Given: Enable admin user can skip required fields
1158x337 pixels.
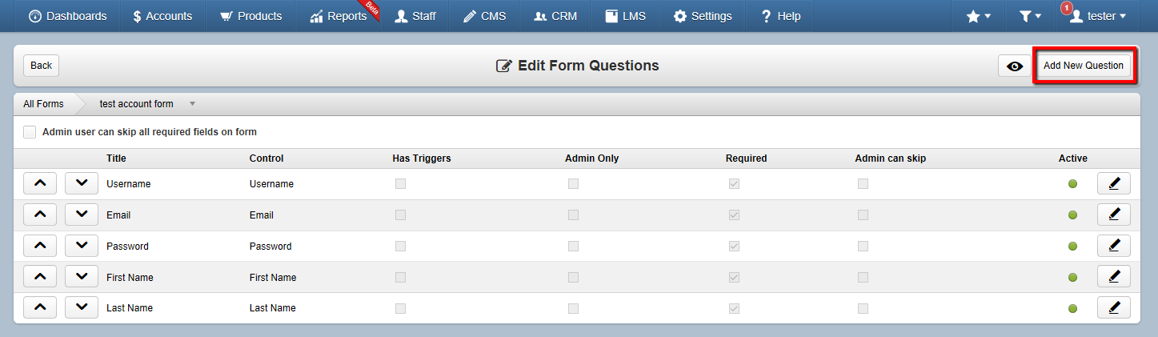Looking at the screenshot, I should (30, 132).
